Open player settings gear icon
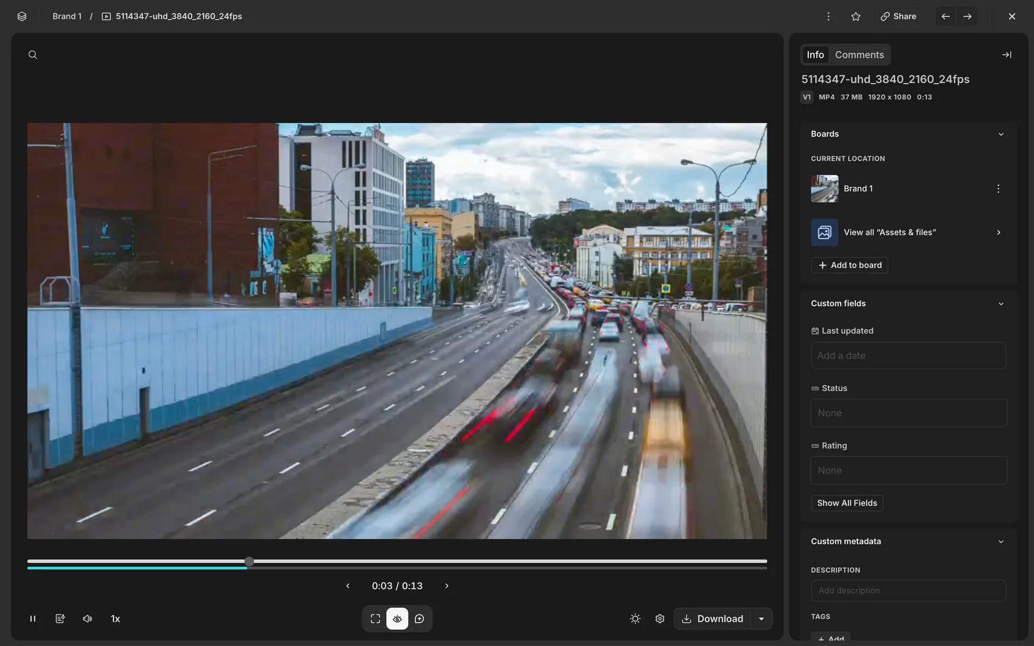 pyautogui.click(x=660, y=619)
